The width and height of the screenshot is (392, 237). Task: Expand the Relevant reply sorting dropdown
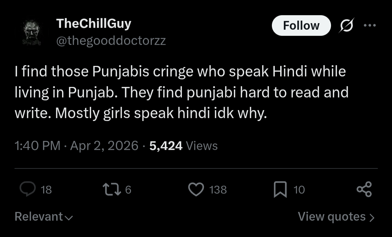44,217
